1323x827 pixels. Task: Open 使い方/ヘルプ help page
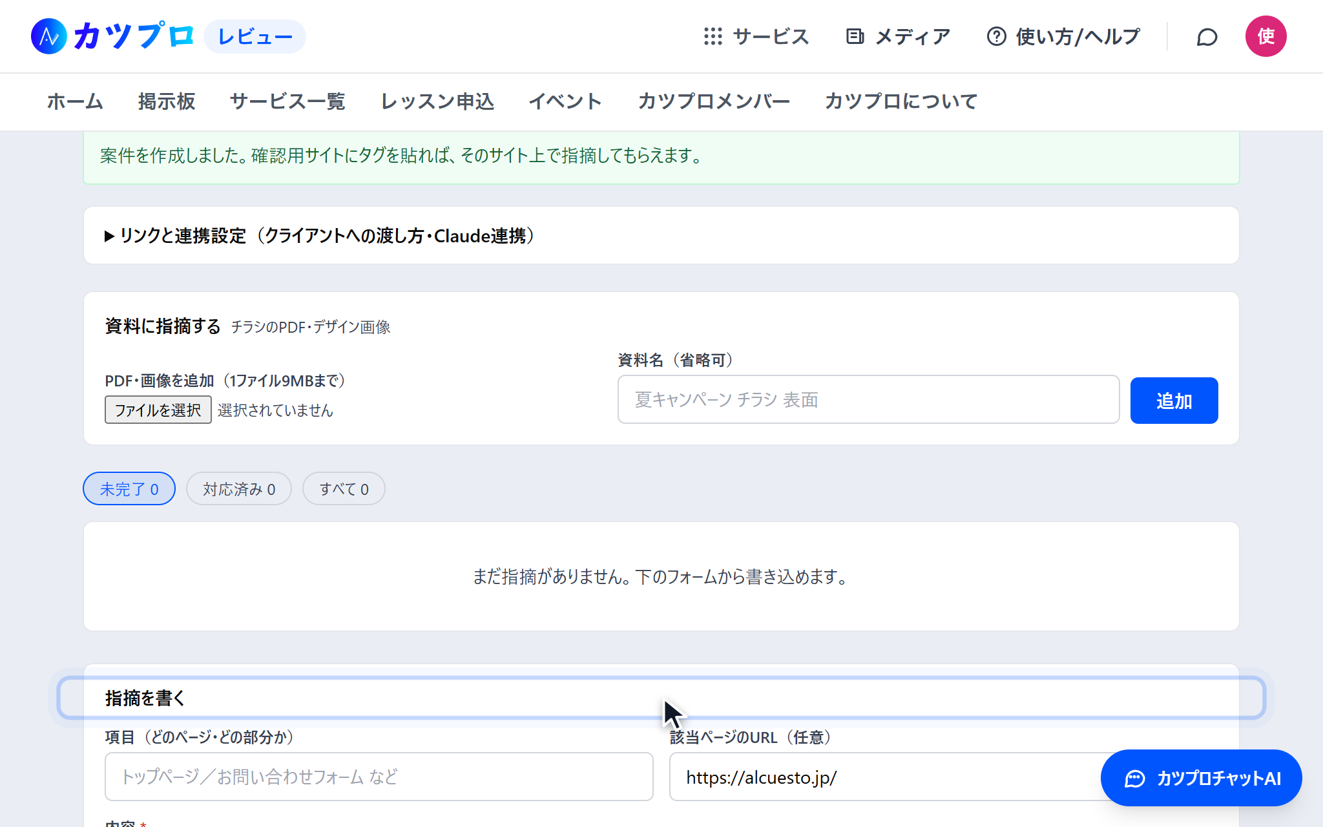tap(1063, 37)
